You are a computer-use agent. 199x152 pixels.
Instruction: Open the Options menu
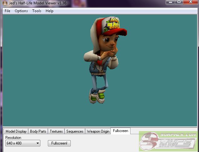click(x=21, y=11)
